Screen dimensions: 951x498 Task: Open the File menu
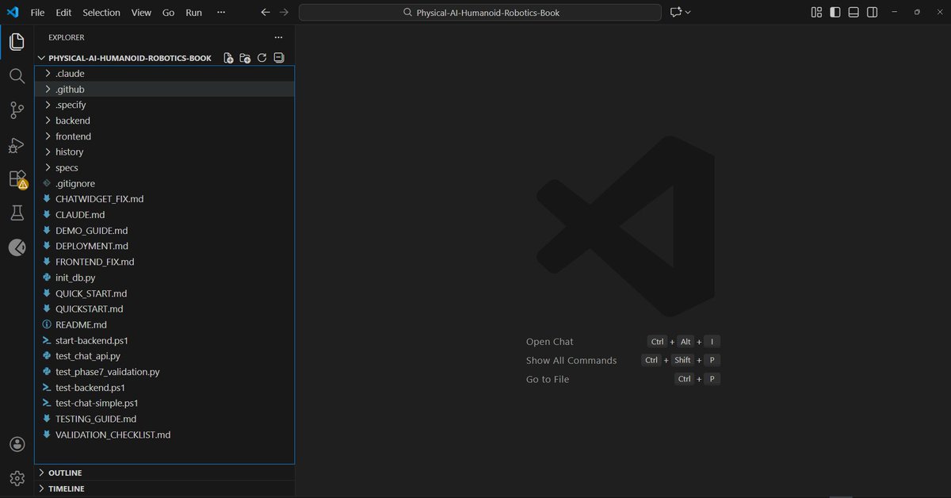pyautogui.click(x=37, y=13)
